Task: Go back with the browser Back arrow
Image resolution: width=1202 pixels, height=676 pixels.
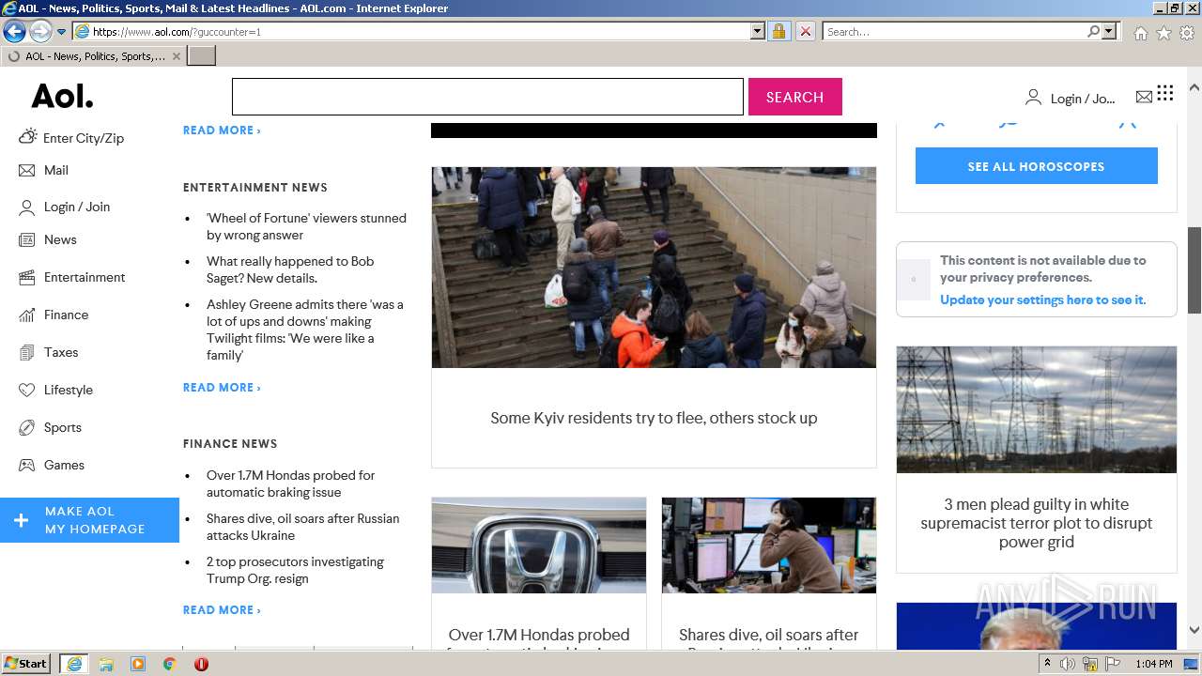Action: pyautogui.click(x=14, y=31)
